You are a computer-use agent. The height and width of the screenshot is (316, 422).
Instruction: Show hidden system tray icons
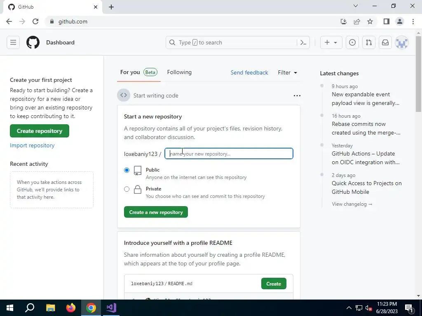pos(349,308)
